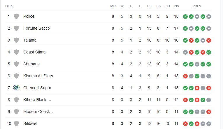
Task: Click Coast Stima's first gray draw icon
Action: [185, 52]
